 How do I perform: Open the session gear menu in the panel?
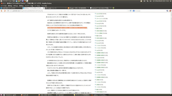tap(171, 1)
